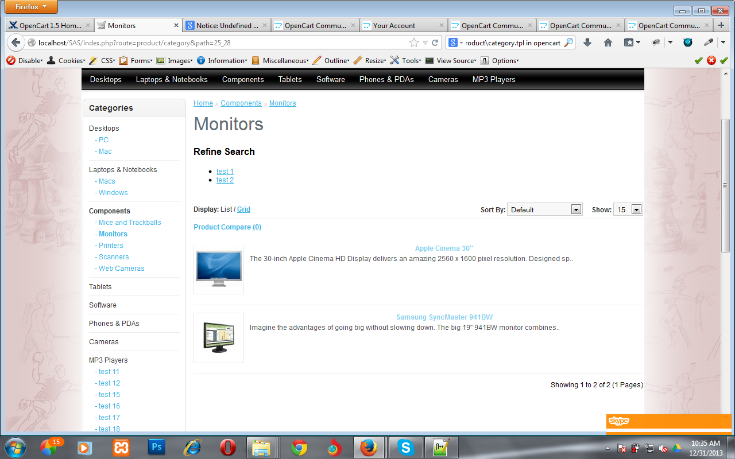This screenshot has height=459, width=735.
Task: Click the Windows Start button
Action: point(15,447)
